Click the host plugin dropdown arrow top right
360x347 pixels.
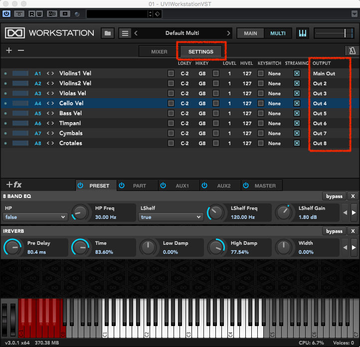[354, 14]
